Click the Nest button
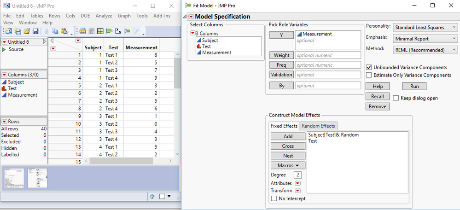Viewport: 460px width, 210px height. click(288, 156)
